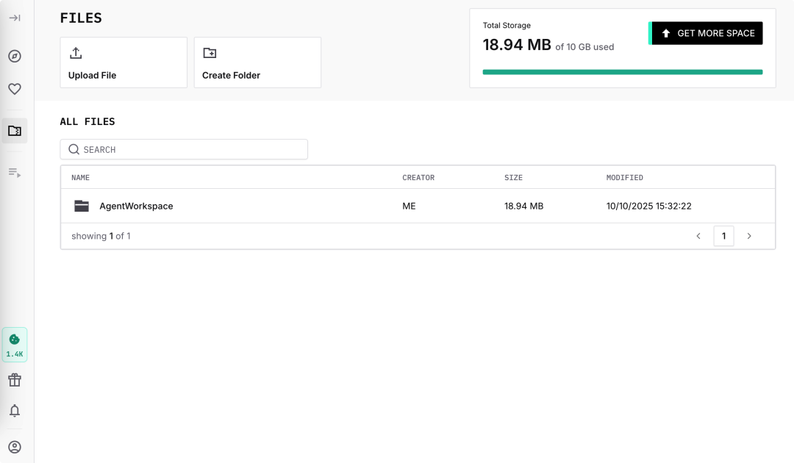794x463 pixels.
Task: Expand the collapsed sidebar with arrow icon
Action: click(15, 18)
